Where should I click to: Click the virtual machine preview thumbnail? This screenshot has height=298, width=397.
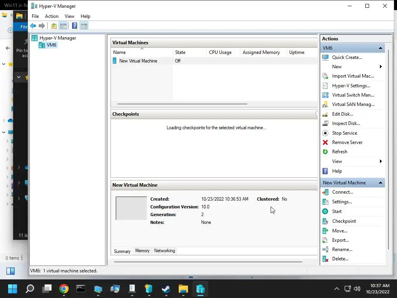click(131, 208)
